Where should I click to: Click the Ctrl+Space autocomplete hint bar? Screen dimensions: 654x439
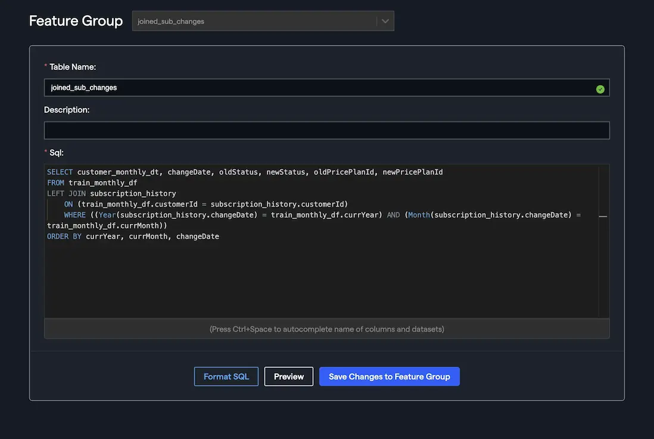[326, 329]
